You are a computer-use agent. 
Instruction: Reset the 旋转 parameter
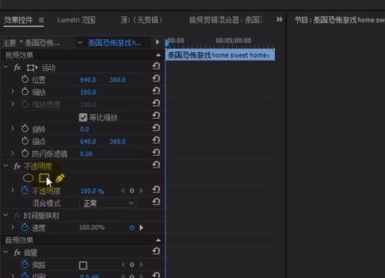pyautogui.click(x=156, y=127)
